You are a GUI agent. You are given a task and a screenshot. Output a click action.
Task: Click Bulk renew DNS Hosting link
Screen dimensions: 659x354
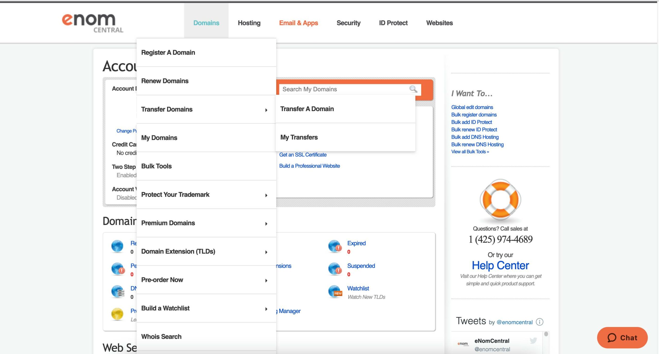[478, 145]
